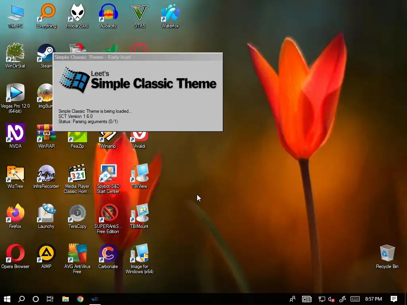Open the This PC desktop icon

[16, 16]
